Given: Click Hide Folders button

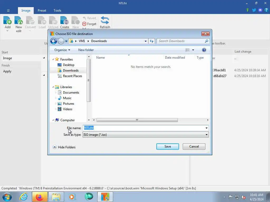Looking at the screenshot, I should tap(64, 147).
